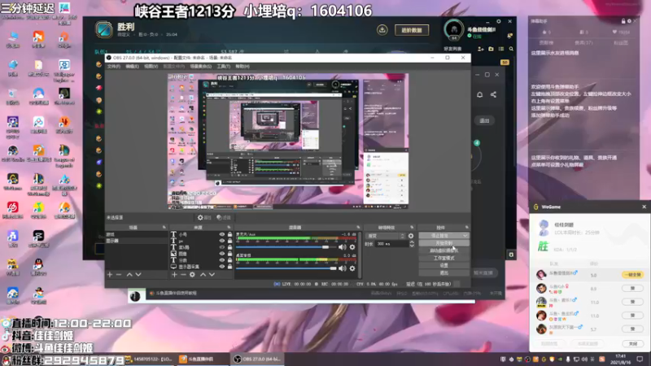651x366 pixels.
Task: Click the add friend icon in LoL friends bar
Action: [481, 49]
